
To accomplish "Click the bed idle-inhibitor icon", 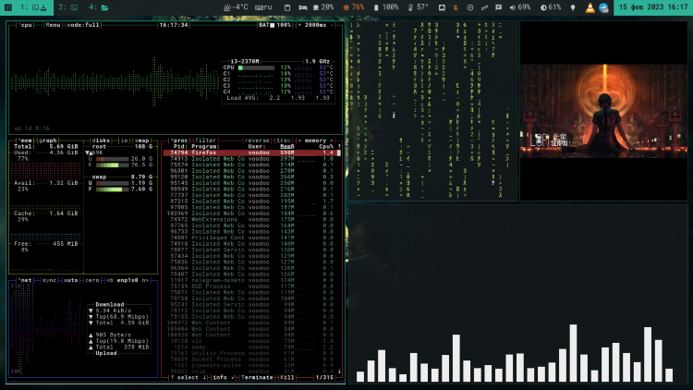I will [303, 7].
